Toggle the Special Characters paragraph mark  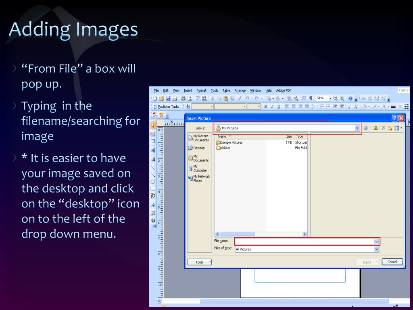(x=311, y=98)
